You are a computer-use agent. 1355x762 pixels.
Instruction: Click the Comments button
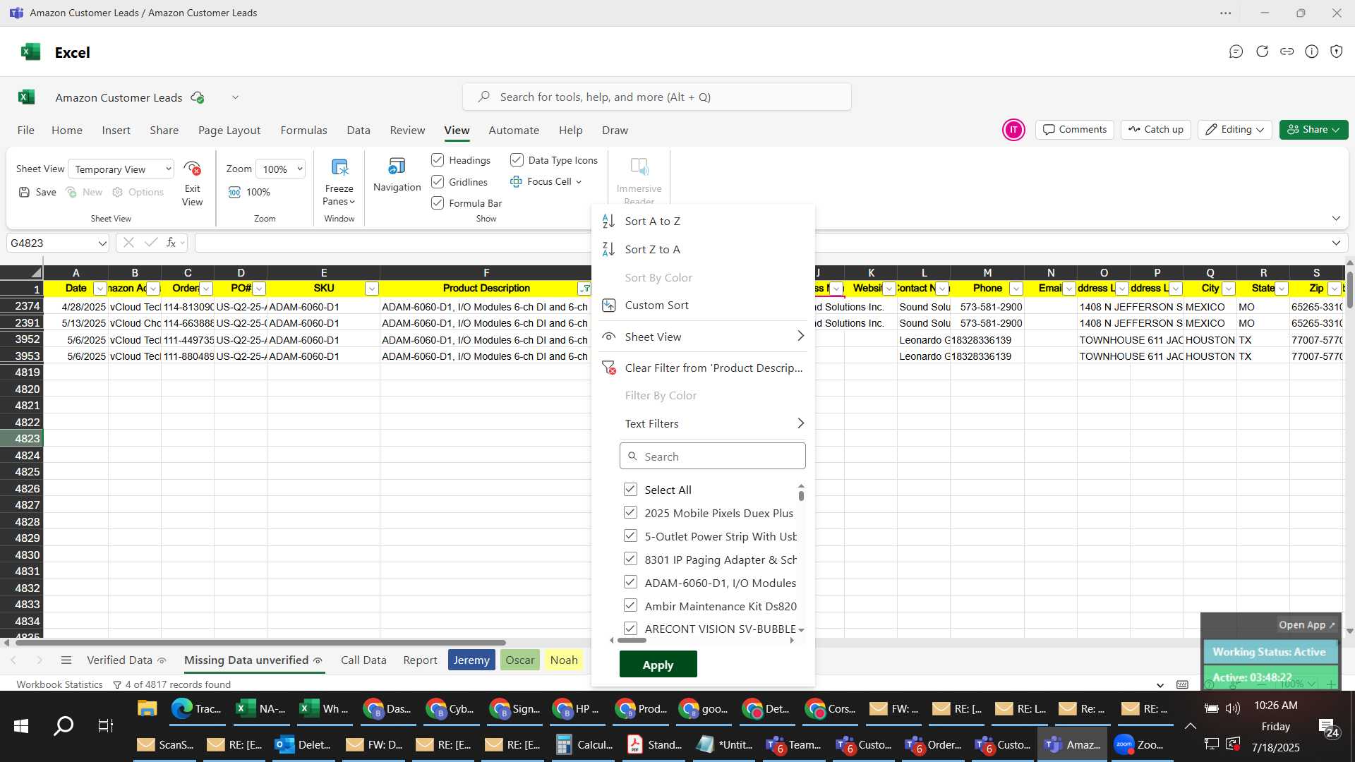click(x=1075, y=130)
